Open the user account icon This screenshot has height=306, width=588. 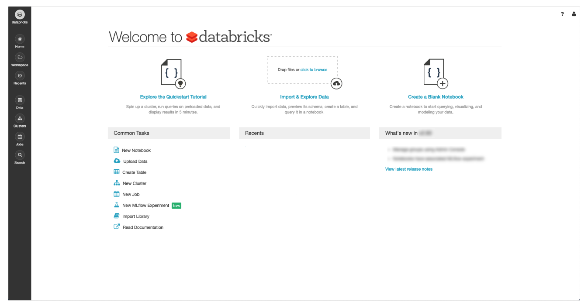(x=574, y=14)
